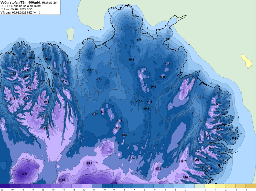This screenshot has width=256, height=191.
Task: Select the -10.7 temperature label
Action: click(x=42, y=81)
